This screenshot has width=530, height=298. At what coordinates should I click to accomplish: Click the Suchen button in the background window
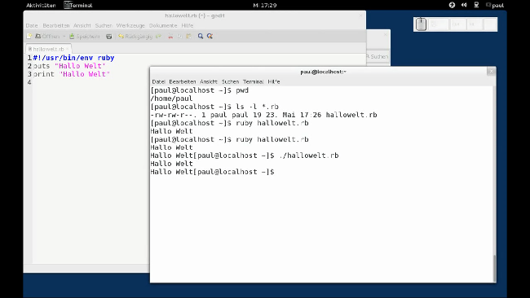(x=378, y=56)
